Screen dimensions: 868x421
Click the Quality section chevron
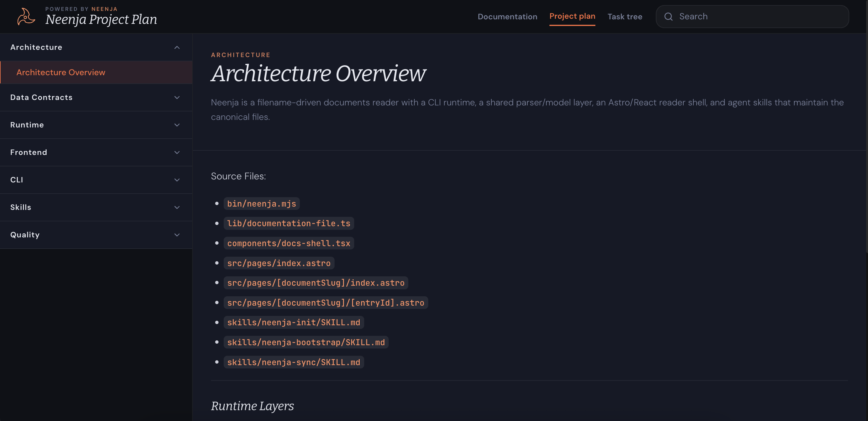coord(177,235)
